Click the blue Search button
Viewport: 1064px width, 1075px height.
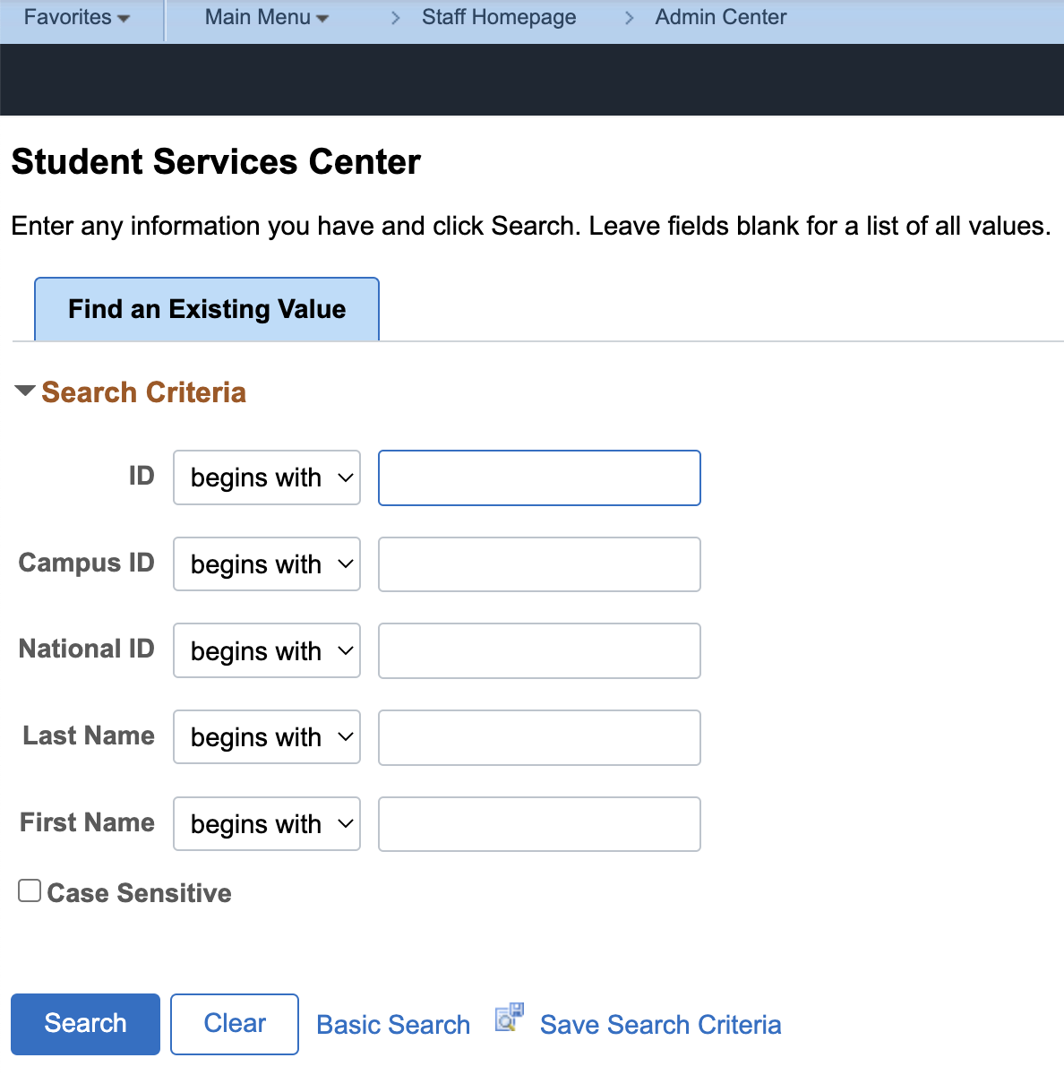pos(85,1023)
